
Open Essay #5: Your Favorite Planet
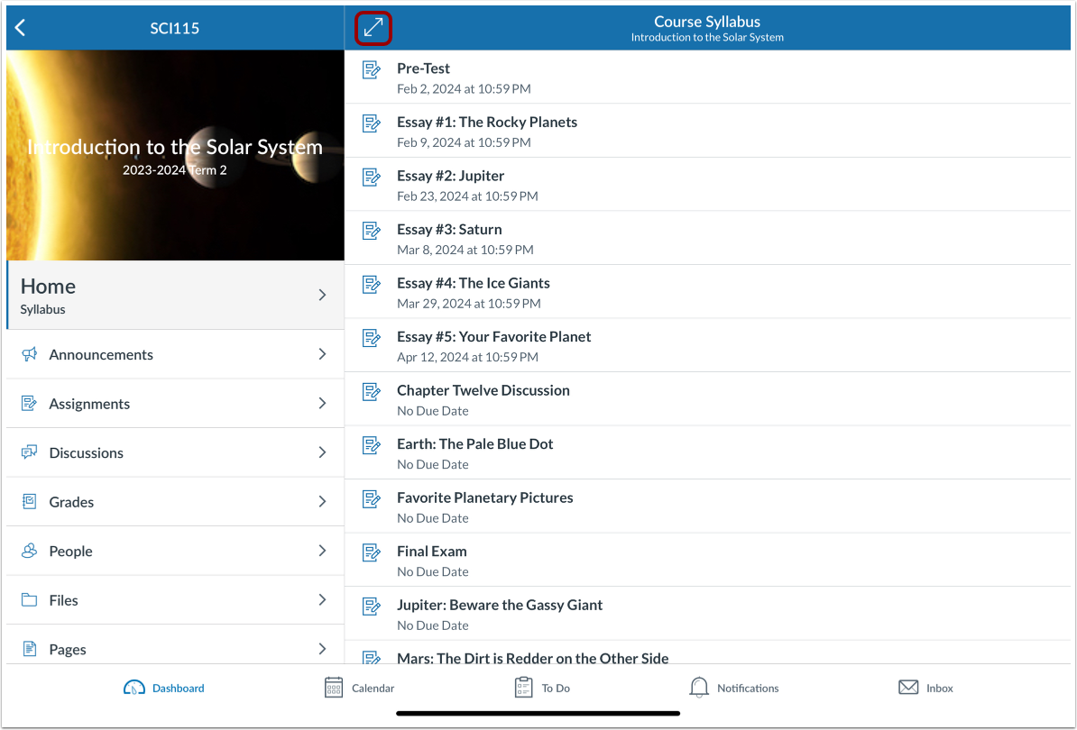pyautogui.click(x=494, y=336)
